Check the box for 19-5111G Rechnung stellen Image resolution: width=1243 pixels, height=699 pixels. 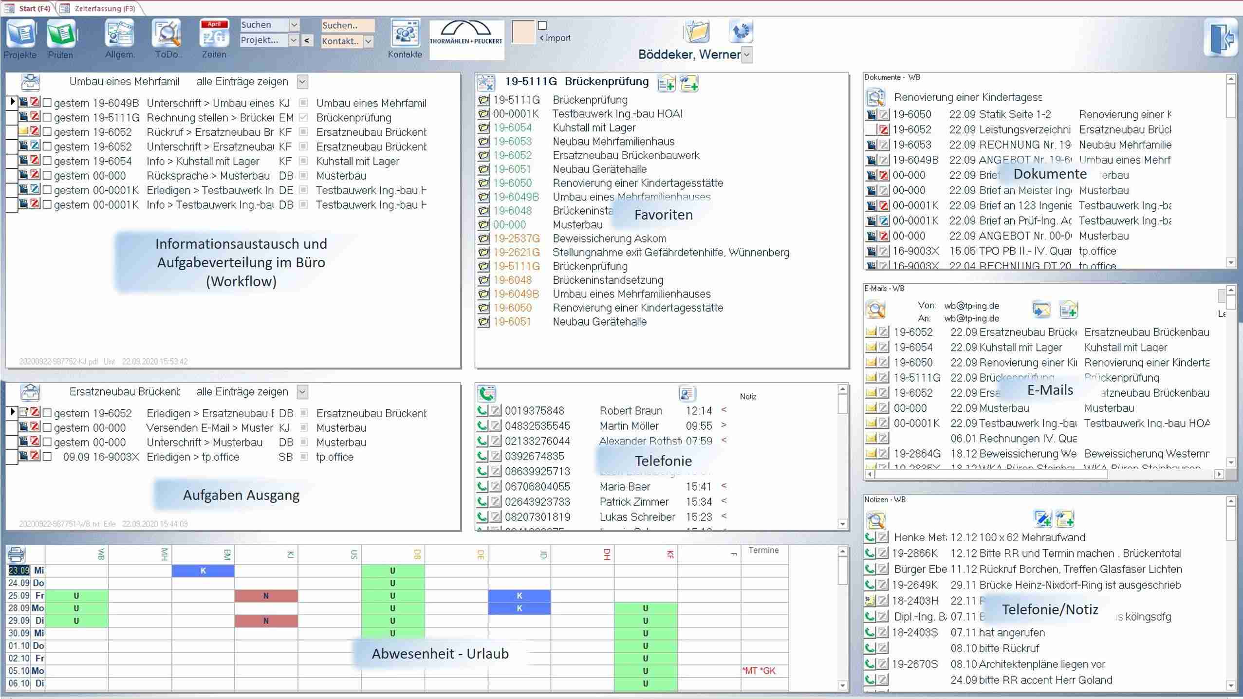pos(47,118)
